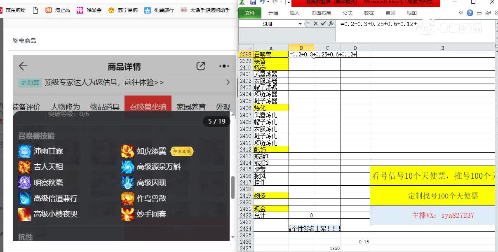
Task: Click the 顶级专家达人为您估号 link
Action: click(x=104, y=82)
